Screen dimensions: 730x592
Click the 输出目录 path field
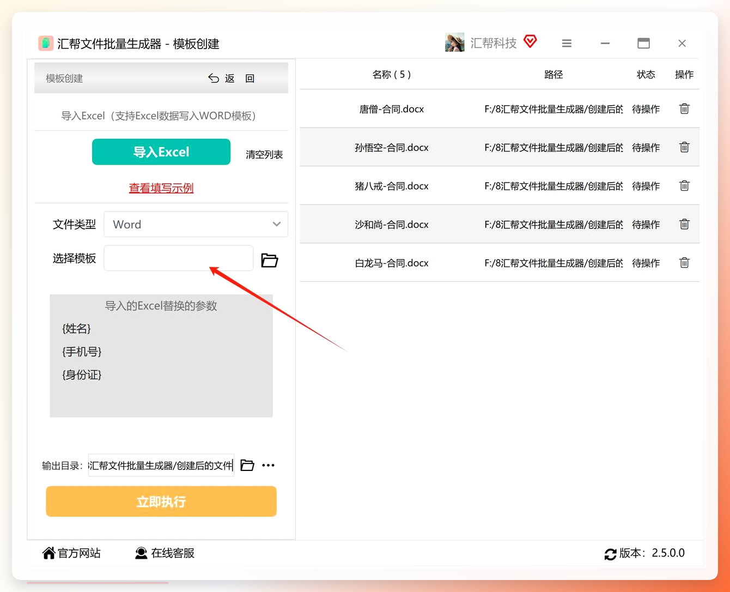[x=161, y=465]
